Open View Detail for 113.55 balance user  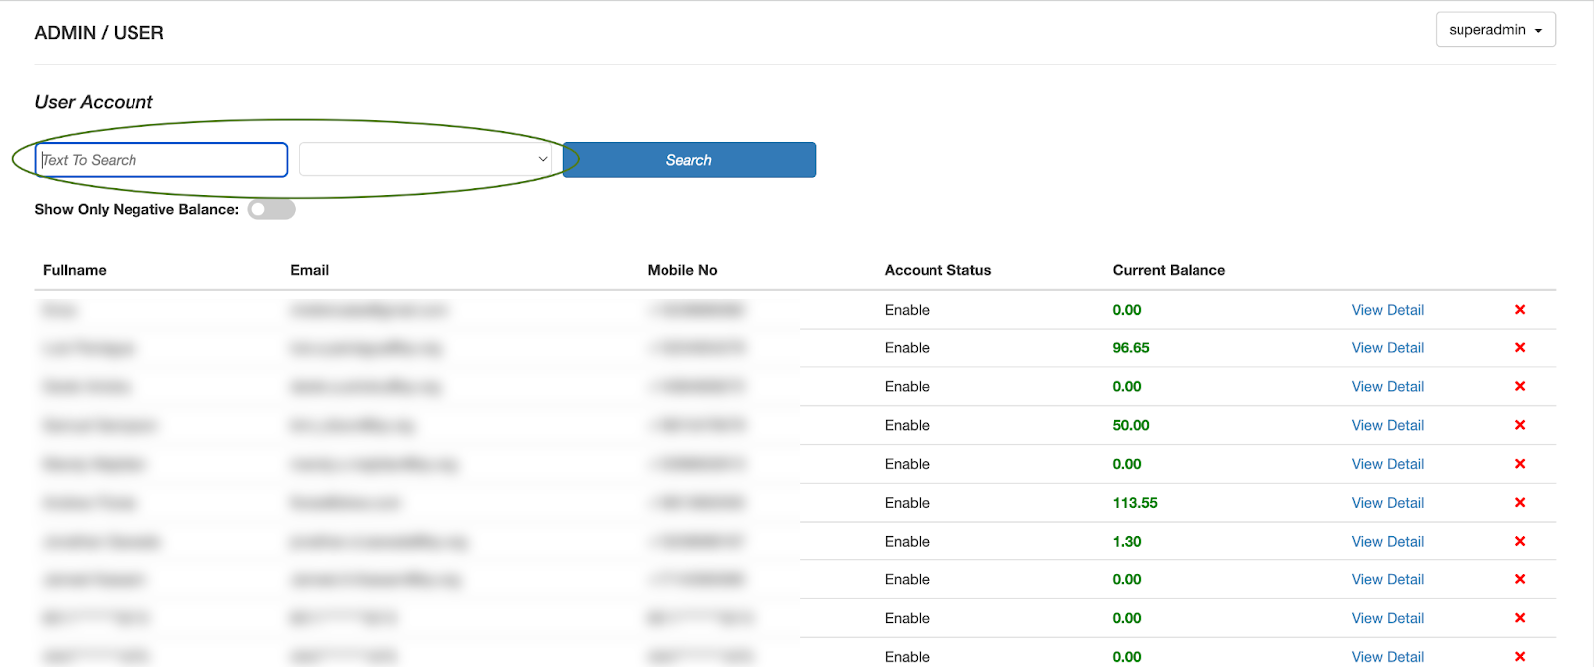1388,503
